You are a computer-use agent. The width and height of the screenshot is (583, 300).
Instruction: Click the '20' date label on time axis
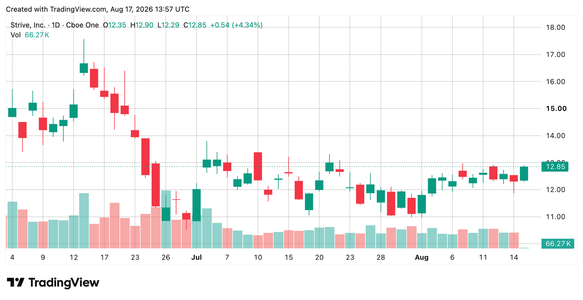point(319,257)
